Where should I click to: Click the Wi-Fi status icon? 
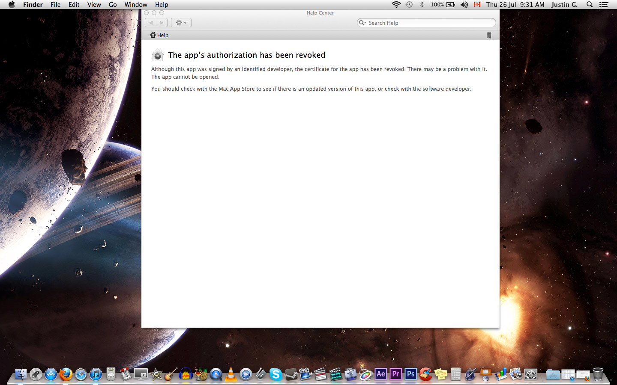396,4
